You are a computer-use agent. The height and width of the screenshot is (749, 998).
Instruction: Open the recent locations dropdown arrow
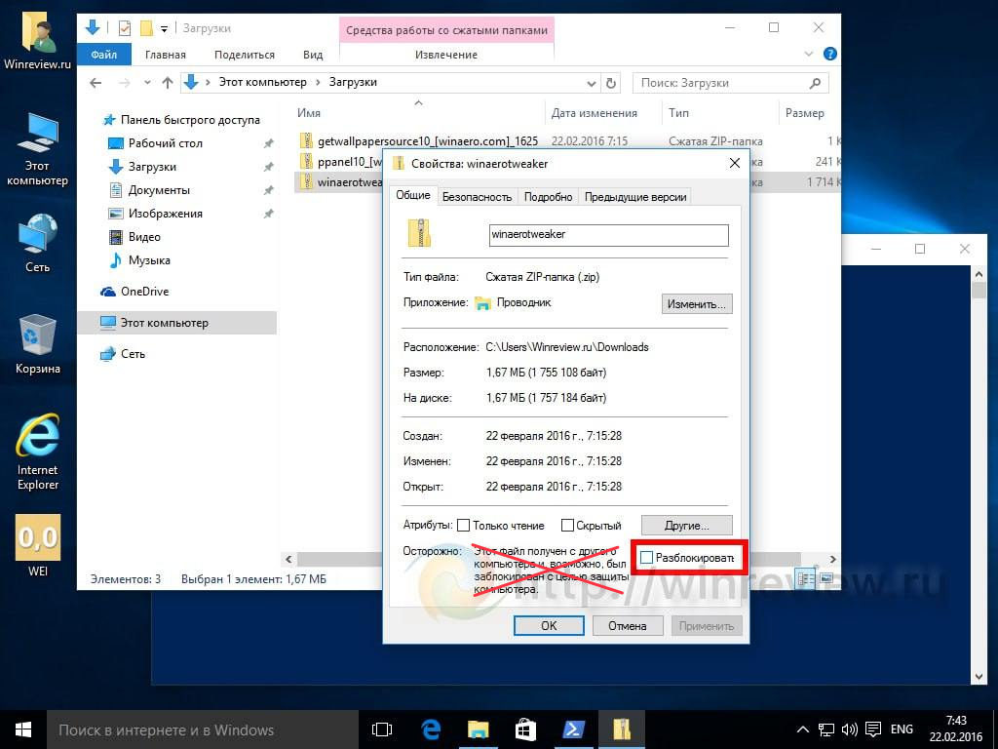(148, 83)
